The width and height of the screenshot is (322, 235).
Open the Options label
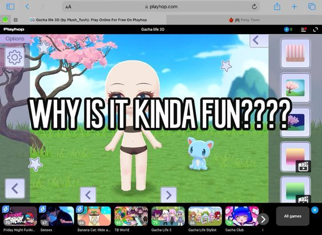[x=15, y=39]
